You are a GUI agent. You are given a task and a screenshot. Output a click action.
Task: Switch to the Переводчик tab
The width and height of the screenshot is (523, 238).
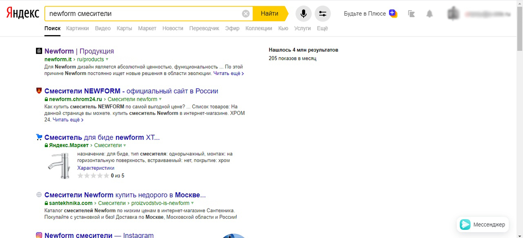(204, 28)
